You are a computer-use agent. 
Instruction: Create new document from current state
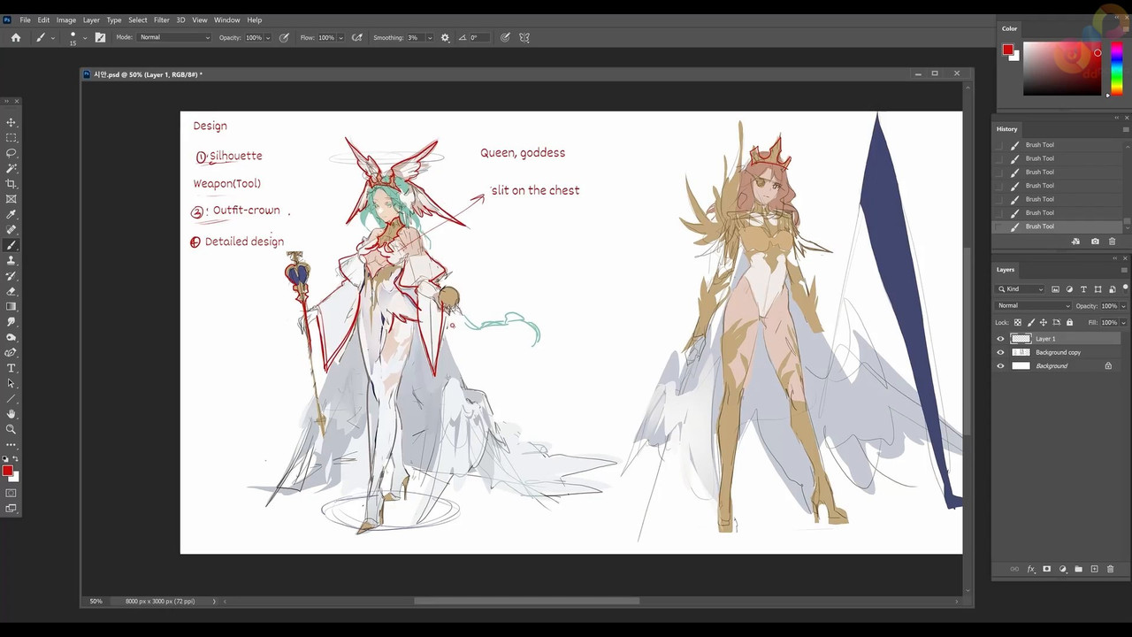point(1075,242)
